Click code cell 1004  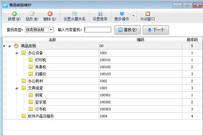(x=140, y=116)
